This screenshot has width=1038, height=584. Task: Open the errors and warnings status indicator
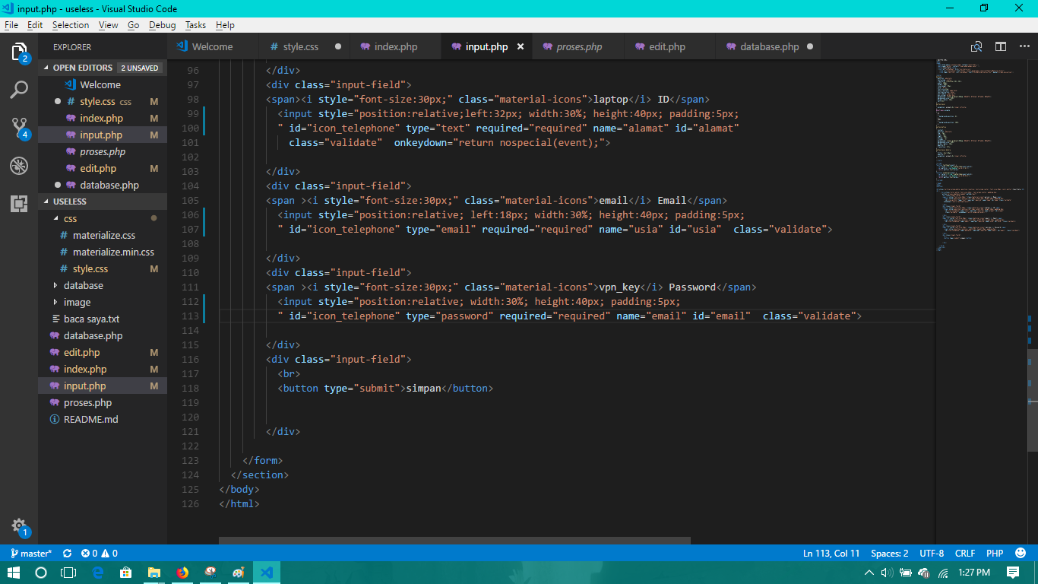click(x=100, y=553)
